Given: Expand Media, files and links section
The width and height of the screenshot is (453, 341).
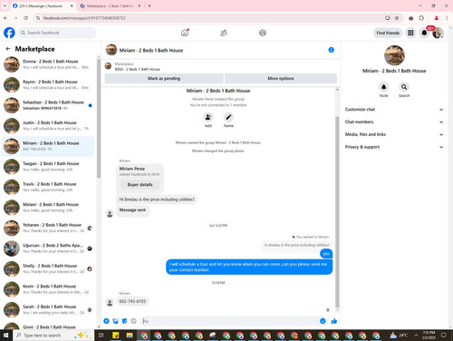Looking at the screenshot, I should click(394, 134).
